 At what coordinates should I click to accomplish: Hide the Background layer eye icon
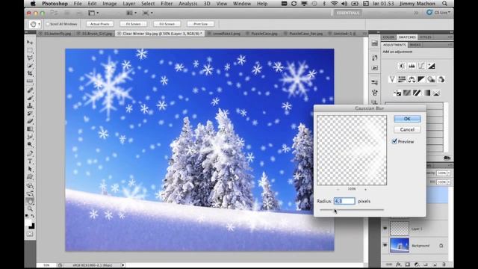pyautogui.click(x=385, y=245)
